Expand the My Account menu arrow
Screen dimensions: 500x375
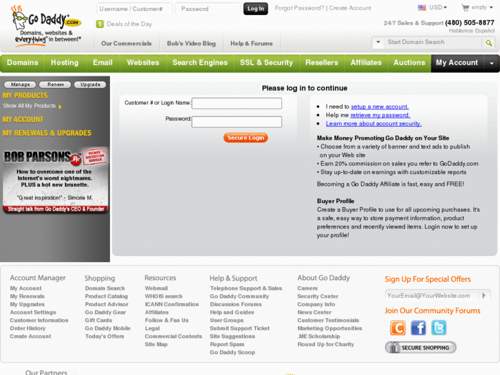pyautogui.click(x=492, y=63)
